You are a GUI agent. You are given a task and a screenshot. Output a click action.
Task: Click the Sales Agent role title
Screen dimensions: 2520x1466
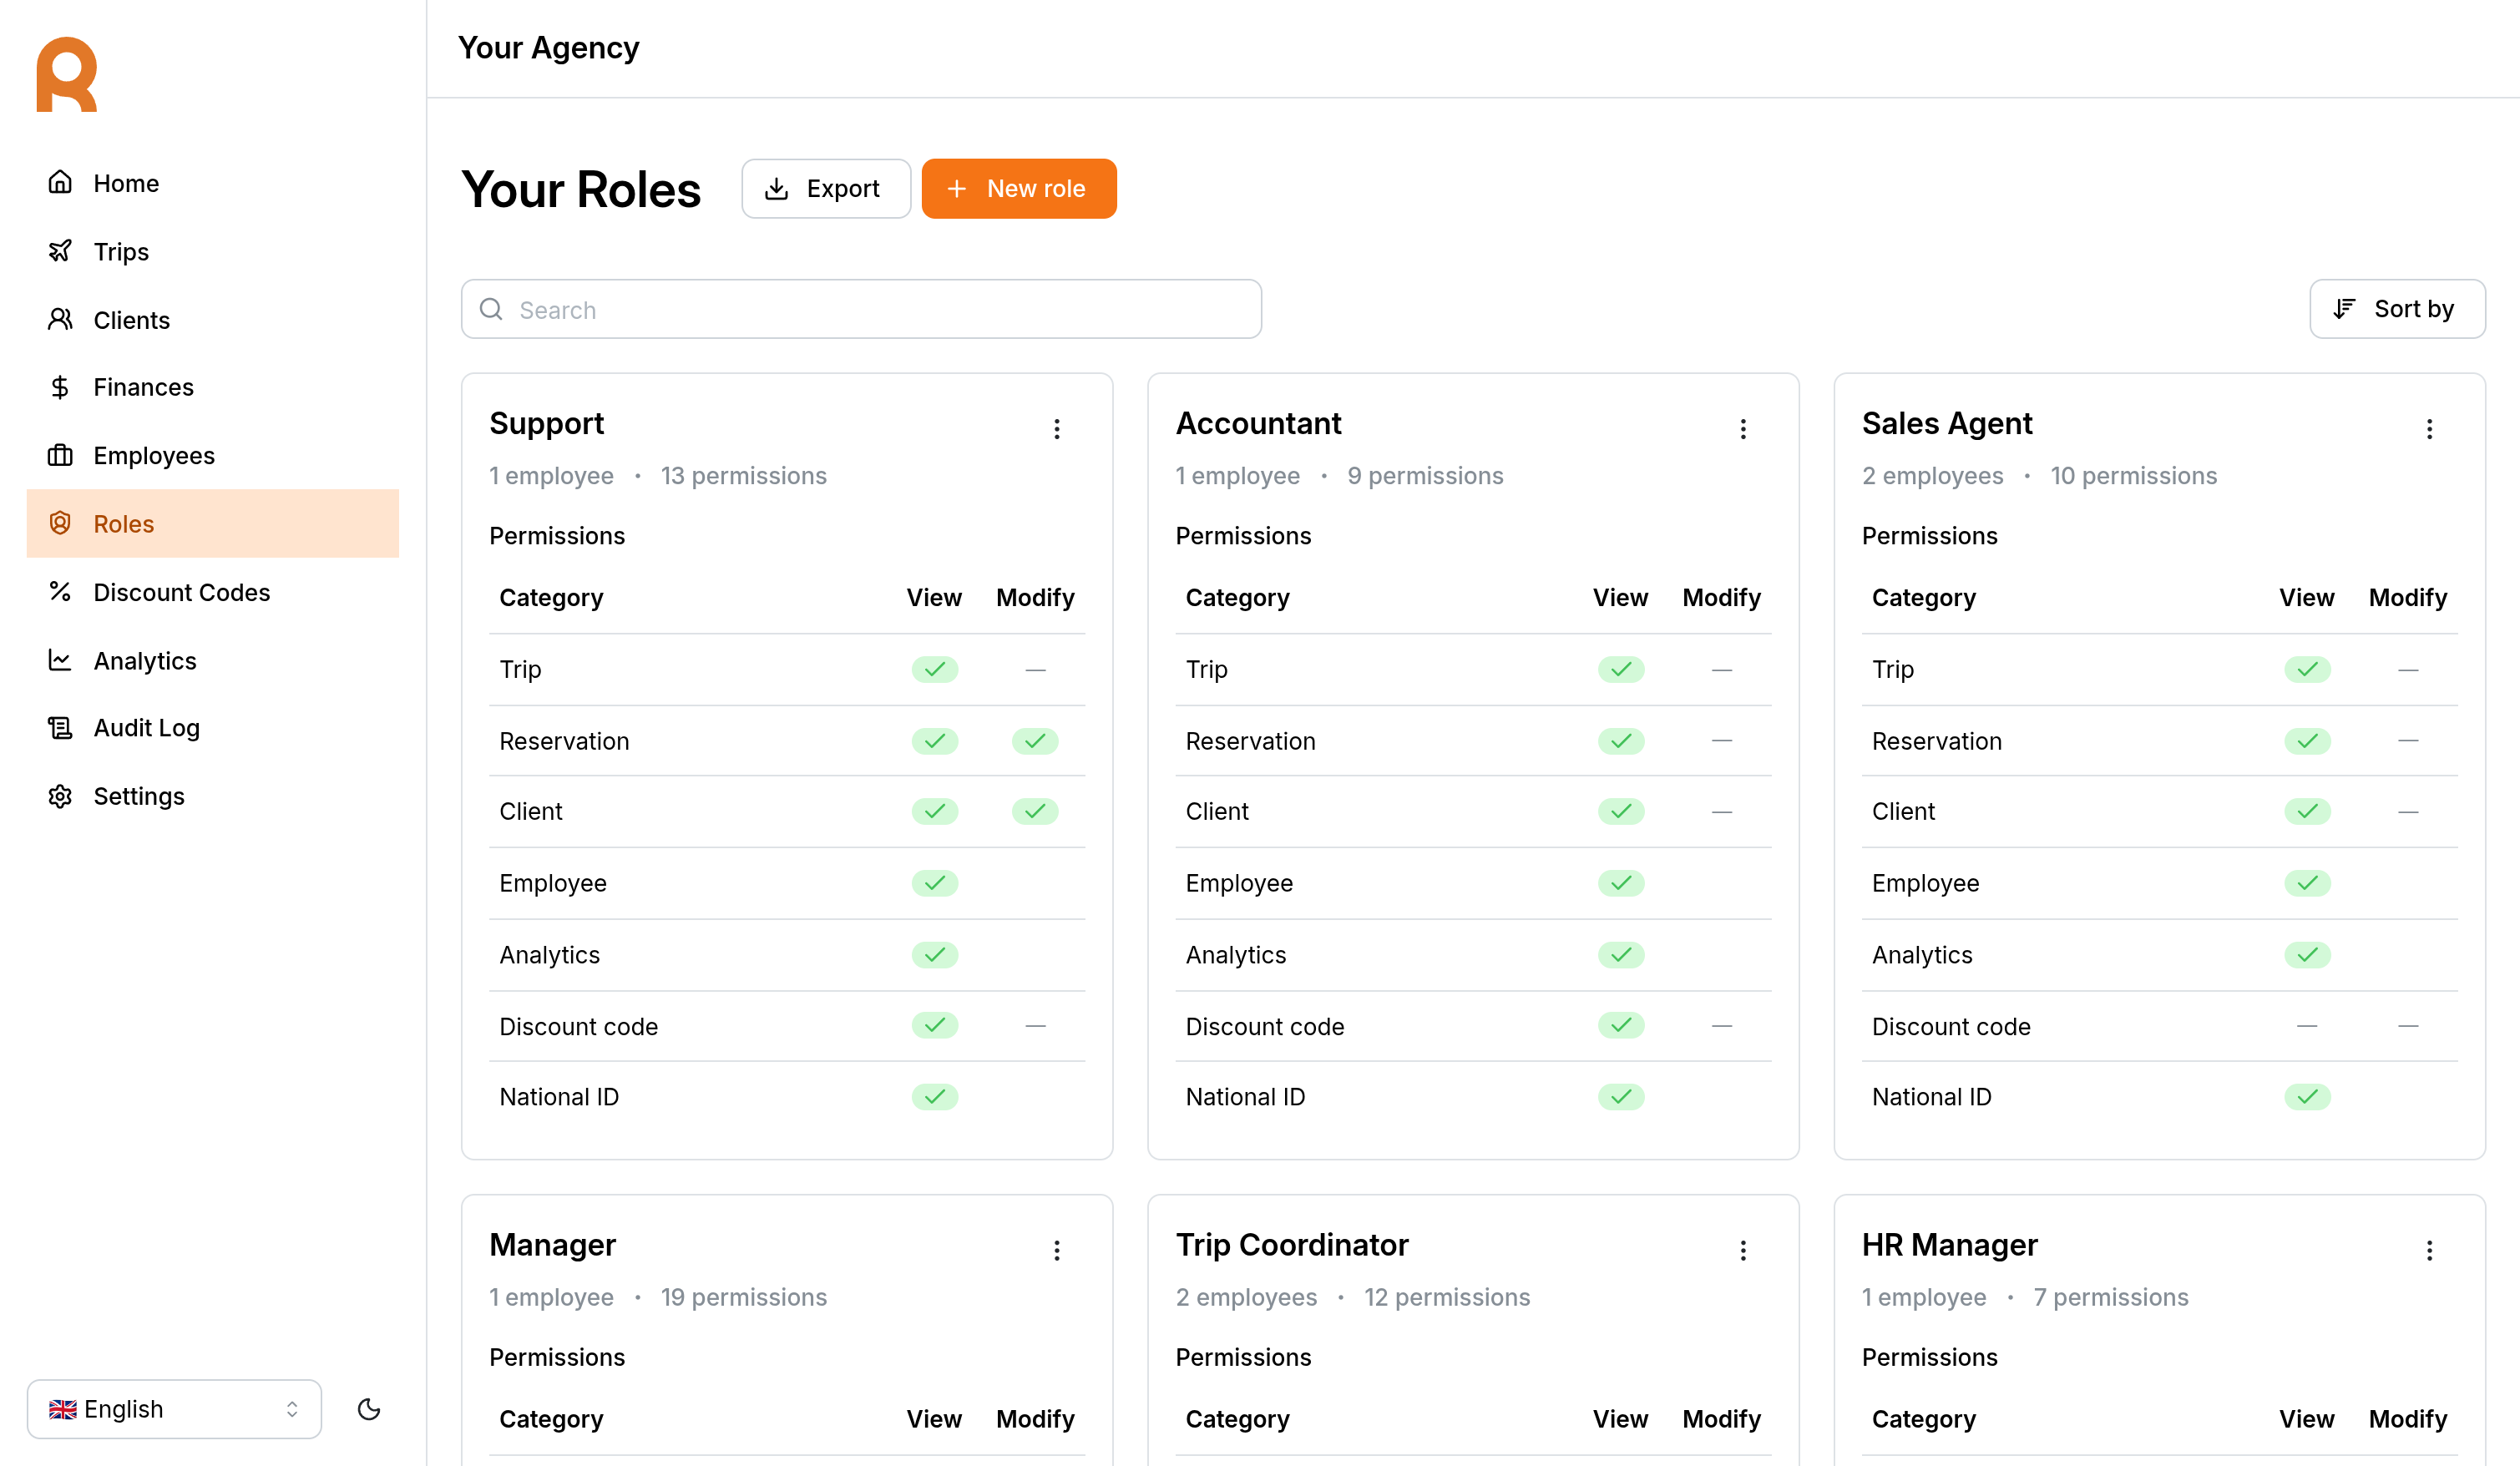(1946, 423)
